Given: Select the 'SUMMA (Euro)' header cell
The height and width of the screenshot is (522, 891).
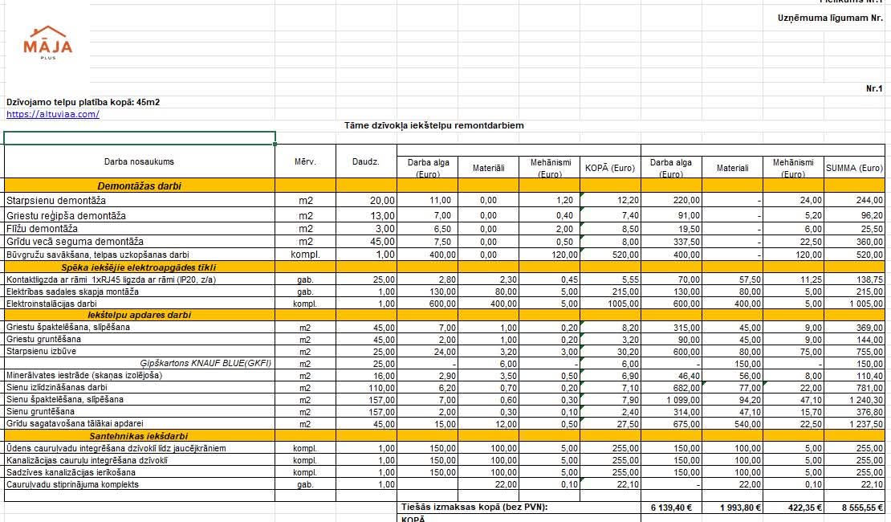Looking at the screenshot, I should point(854,168).
